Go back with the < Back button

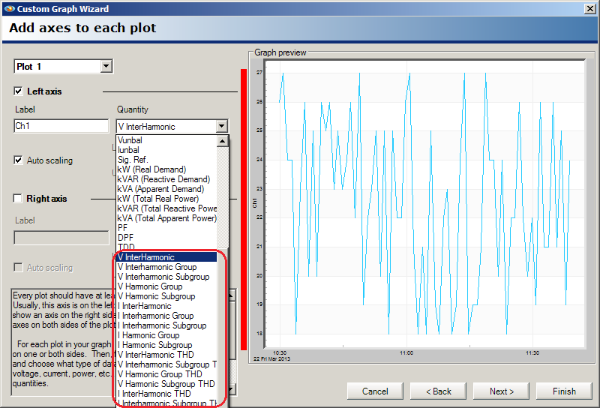(x=438, y=391)
